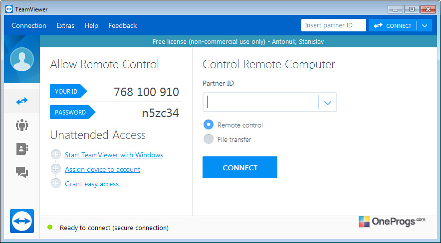The width and height of the screenshot is (441, 243).
Task: Open the Meeting sidebar icon
Action: pyautogui.click(x=22, y=125)
